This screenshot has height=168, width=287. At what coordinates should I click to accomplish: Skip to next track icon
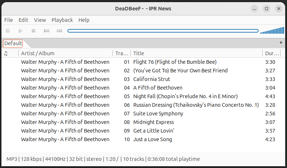(59, 31)
